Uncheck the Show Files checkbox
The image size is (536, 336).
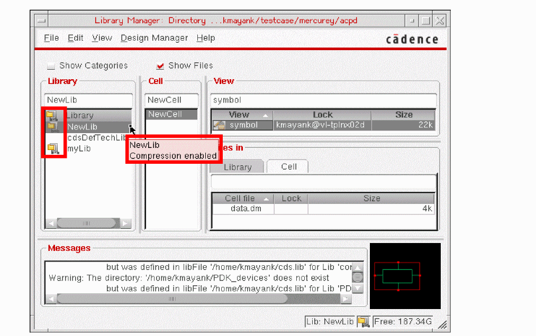pyautogui.click(x=160, y=66)
